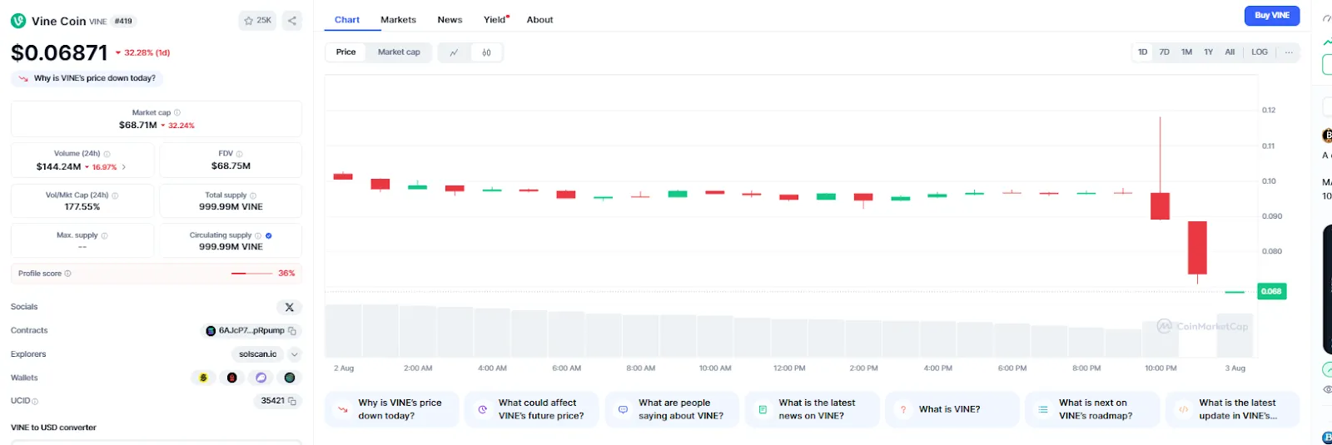Click the Market cap info icon
Screen dimensions: 1332x445
[x=177, y=112]
